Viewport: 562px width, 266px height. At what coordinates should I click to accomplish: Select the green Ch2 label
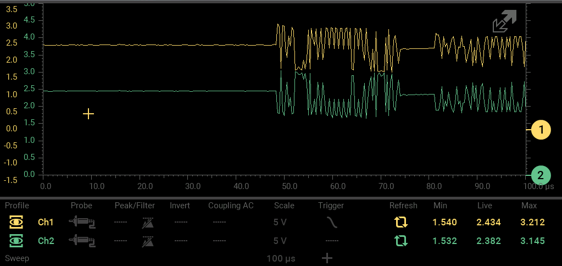(46, 241)
